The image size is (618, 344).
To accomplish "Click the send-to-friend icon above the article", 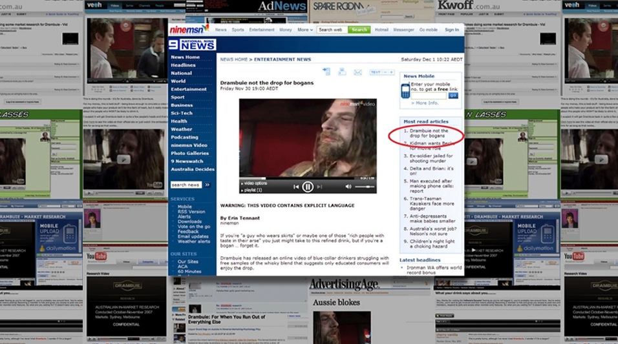I will (326, 71).
